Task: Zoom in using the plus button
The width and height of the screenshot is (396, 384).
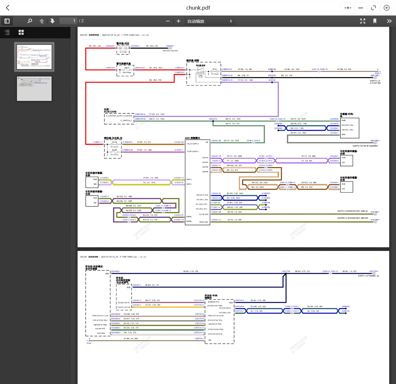Action: tap(178, 21)
